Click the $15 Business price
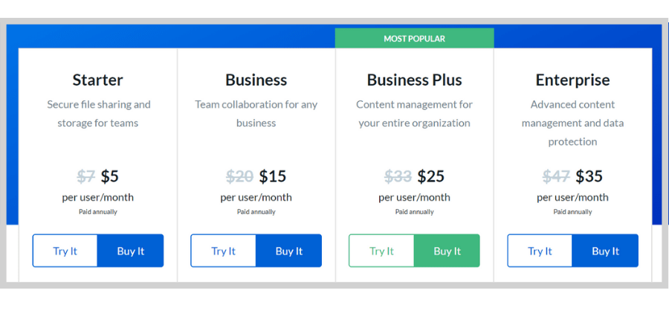This screenshot has height=328, width=669. (x=273, y=176)
